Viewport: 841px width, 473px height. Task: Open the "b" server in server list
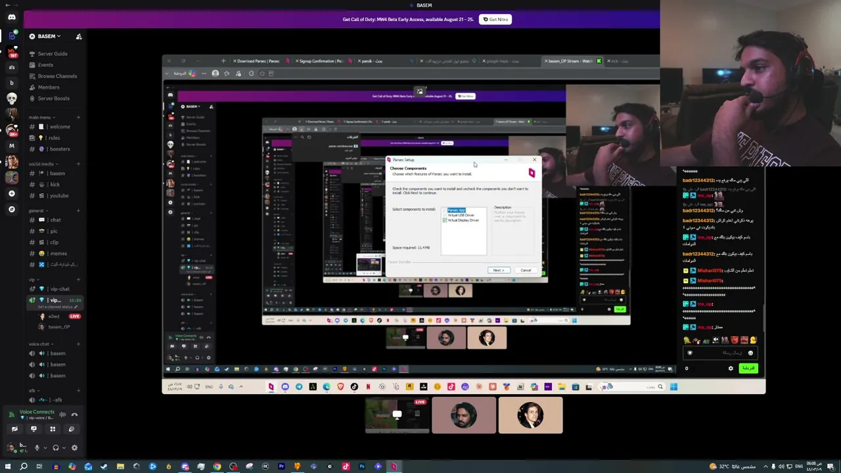[12, 83]
